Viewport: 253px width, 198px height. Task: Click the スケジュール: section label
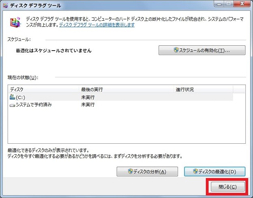(19, 39)
